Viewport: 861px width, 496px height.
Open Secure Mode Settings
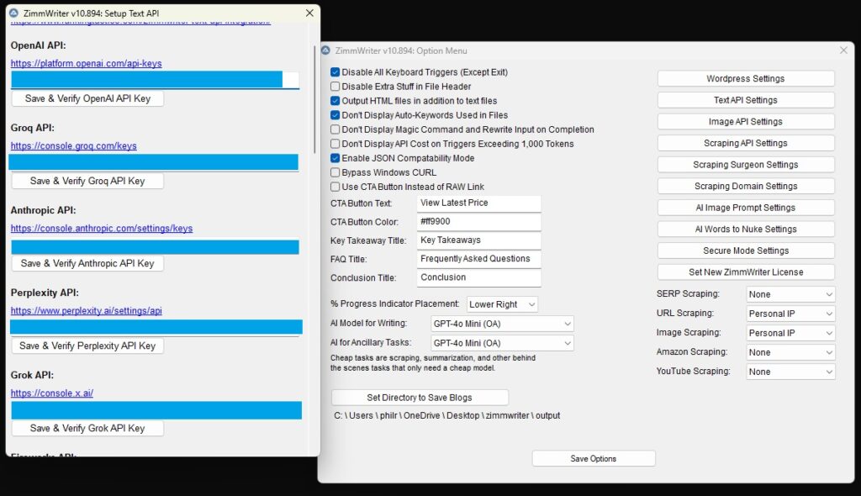[x=746, y=251]
